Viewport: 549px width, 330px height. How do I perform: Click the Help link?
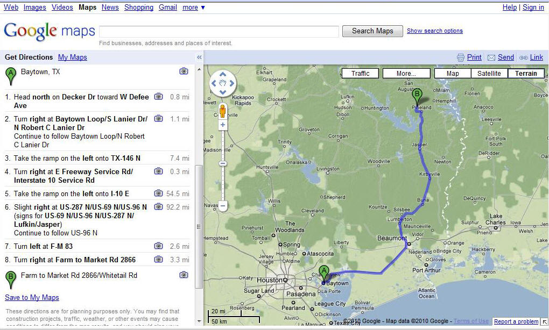(509, 8)
